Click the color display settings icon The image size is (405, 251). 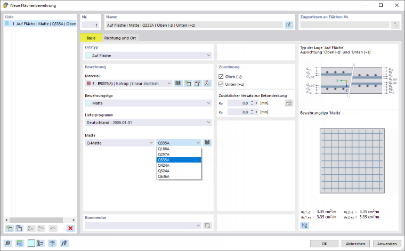pyautogui.click(x=40, y=243)
